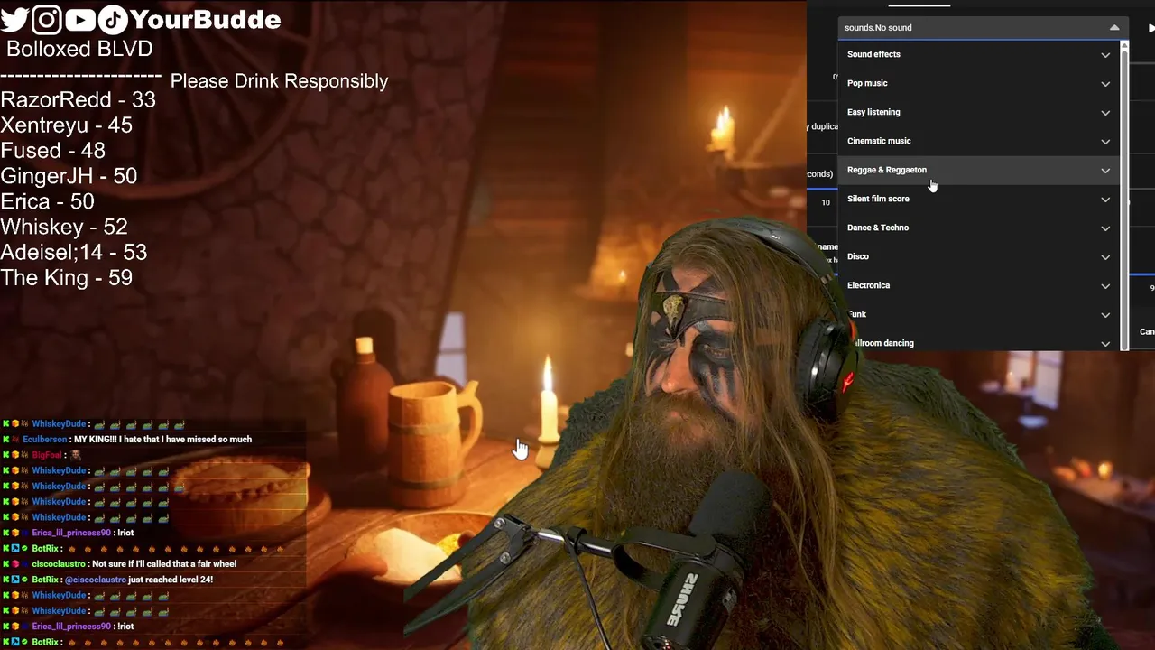Click the 'Erica - 50' entry
The height and width of the screenshot is (650, 1155).
point(47,201)
